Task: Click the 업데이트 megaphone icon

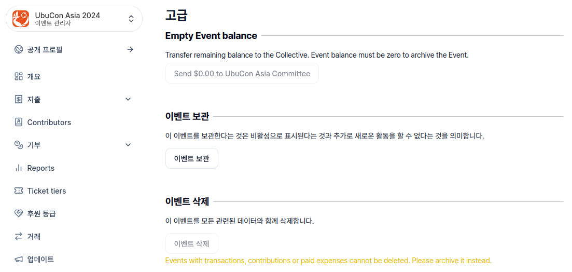Action: 19,260
